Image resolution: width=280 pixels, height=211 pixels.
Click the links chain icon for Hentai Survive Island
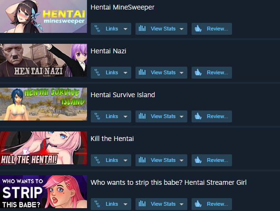(97, 116)
